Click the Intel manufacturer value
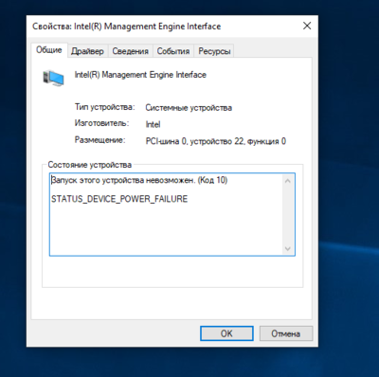Screen dimensions: 379x377 point(153,124)
